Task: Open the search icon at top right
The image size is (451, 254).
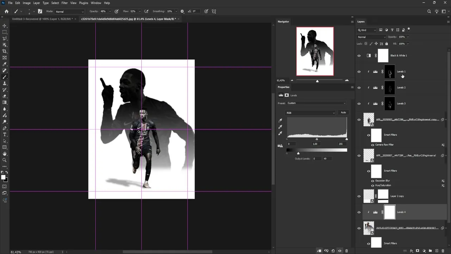Action: [429, 11]
